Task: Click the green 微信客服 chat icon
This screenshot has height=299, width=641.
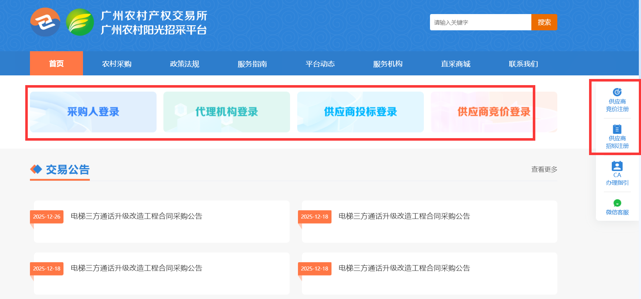Action: coord(617,203)
